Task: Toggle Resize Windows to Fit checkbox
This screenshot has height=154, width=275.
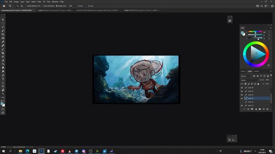Action: tap(26, 6)
